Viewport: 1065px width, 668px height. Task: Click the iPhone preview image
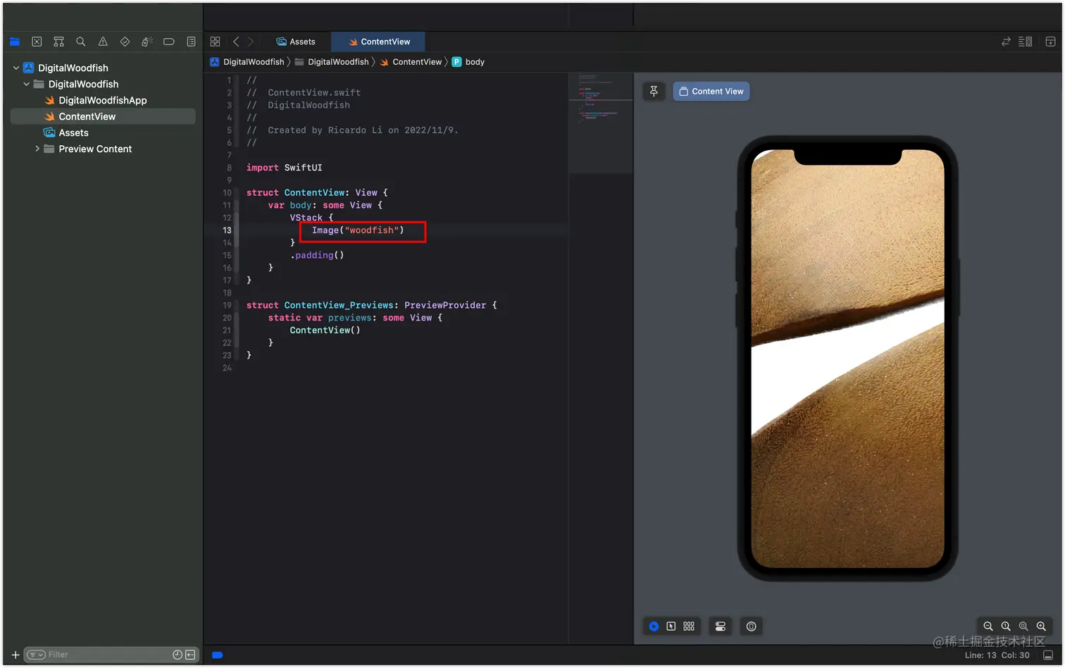point(847,358)
